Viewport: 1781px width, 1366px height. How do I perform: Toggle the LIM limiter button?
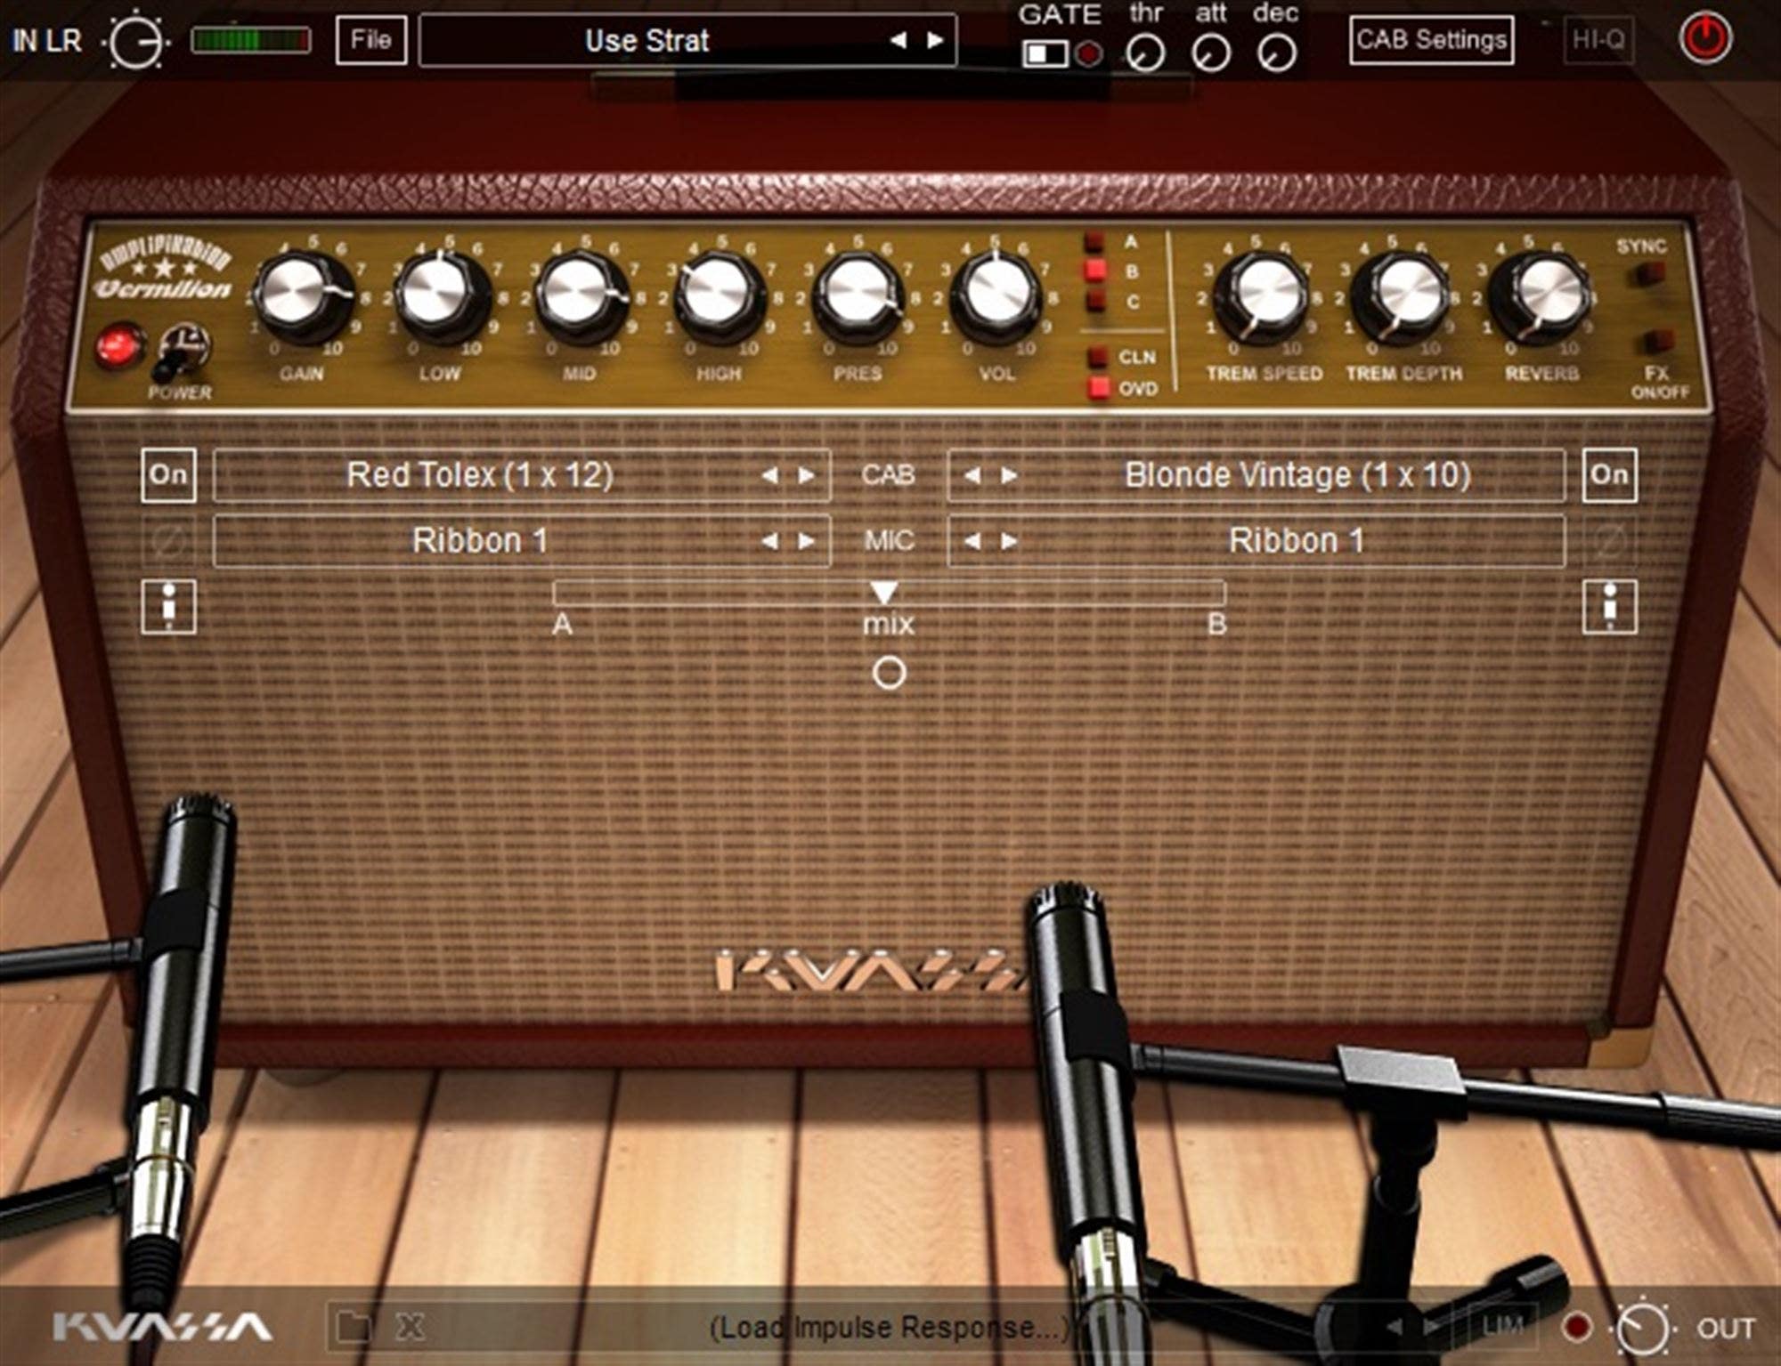[1502, 1326]
